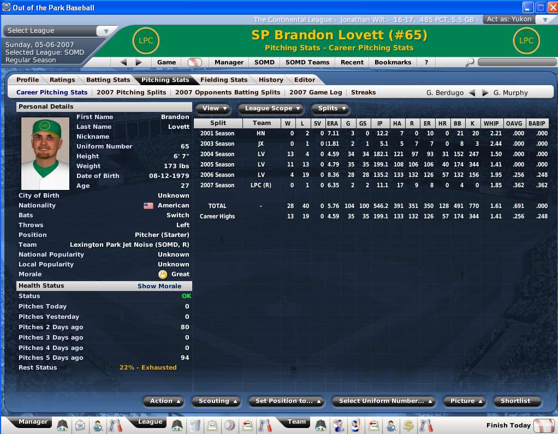Open the question mark help menu
Image resolution: width=558 pixels, height=434 pixels.
[x=426, y=62]
